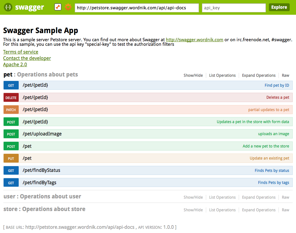Expand Operations for the store section
Viewport: 296px width, 233px height.
pos(258,210)
